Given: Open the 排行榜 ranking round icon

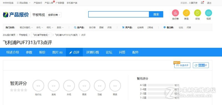Looking at the screenshot, I should pos(175,13).
